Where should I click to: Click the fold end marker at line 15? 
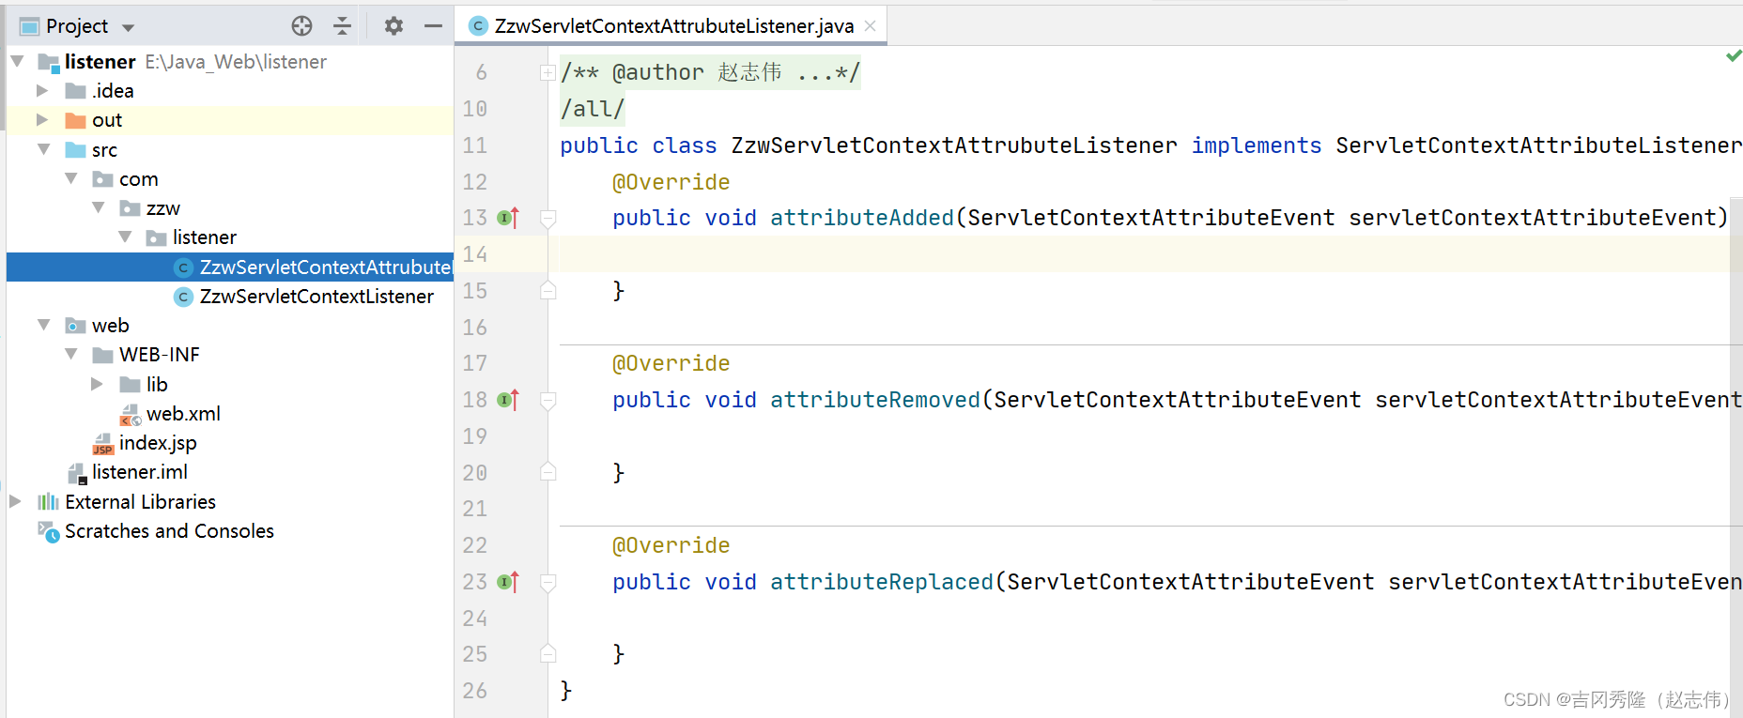(x=548, y=290)
